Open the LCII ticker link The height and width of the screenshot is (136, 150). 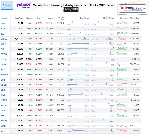click(3, 80)
